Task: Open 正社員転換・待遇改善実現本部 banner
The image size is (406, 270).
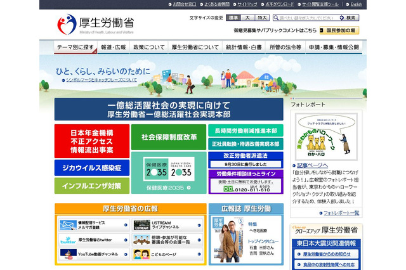Action: tap(246, 144)
